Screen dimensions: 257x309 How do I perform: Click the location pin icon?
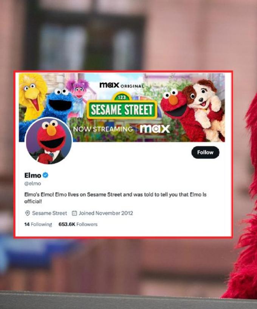(28, 213)
